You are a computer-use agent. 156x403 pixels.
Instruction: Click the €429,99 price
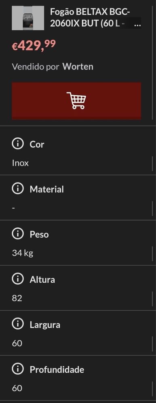34,46
